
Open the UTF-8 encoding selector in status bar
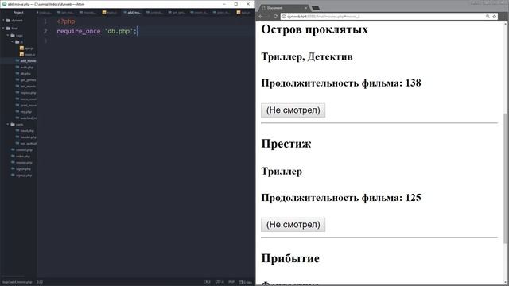pyautogui.click(x=220, y=282)
